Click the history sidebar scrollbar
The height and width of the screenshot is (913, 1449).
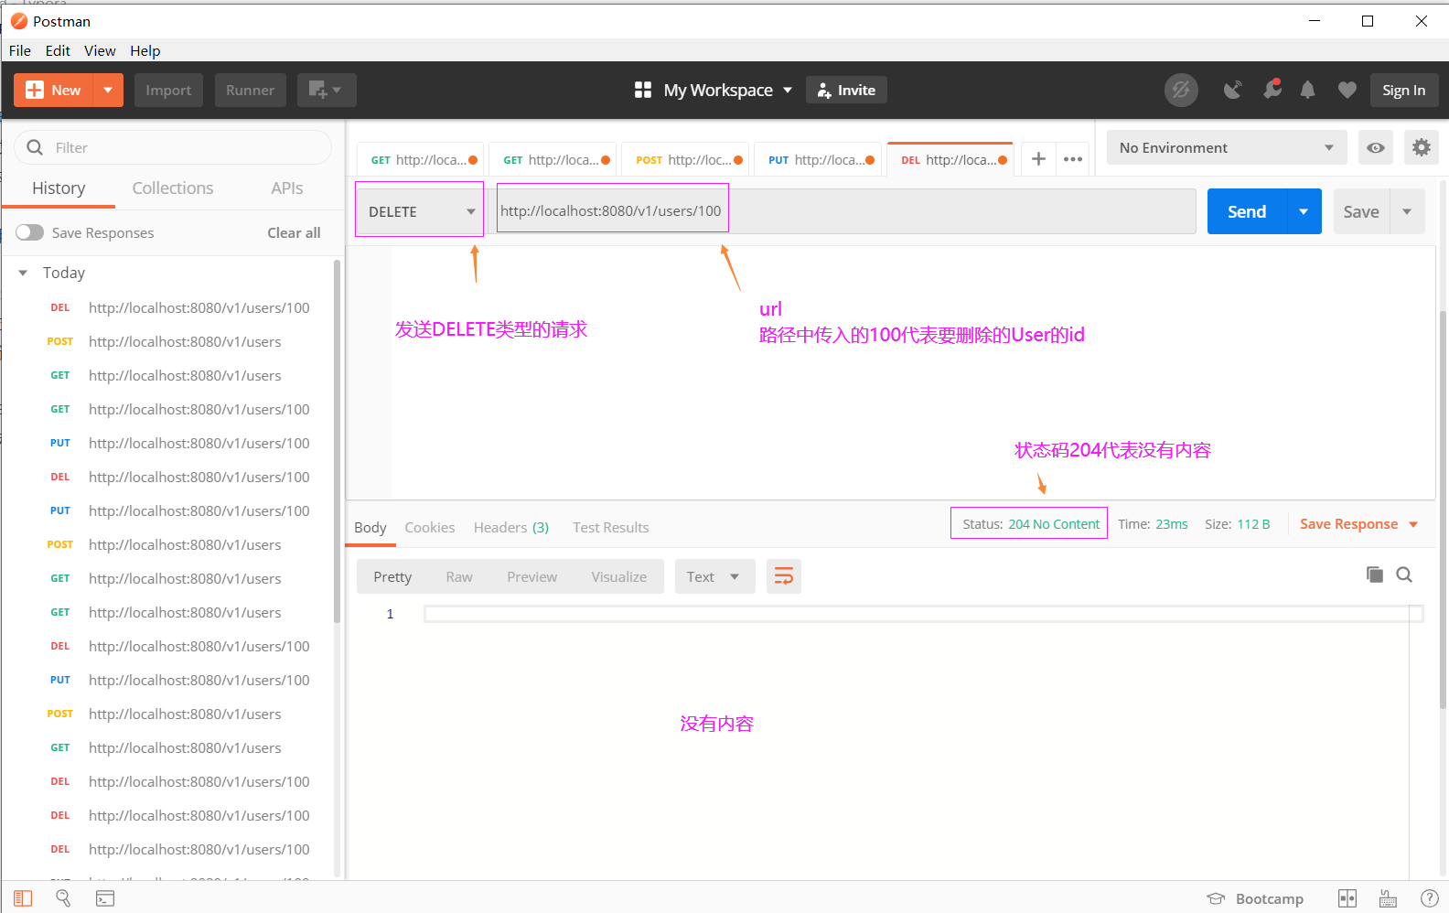point(337,441)
